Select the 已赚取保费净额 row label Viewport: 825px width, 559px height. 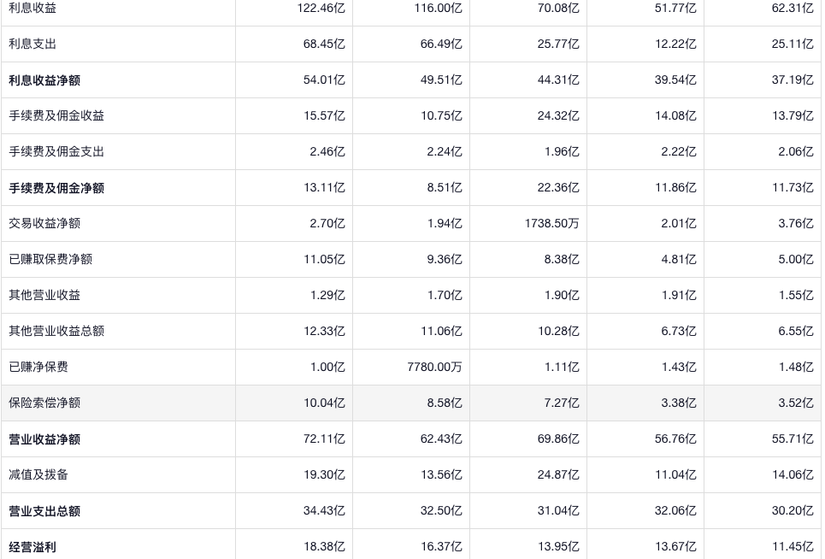point(50,259)
